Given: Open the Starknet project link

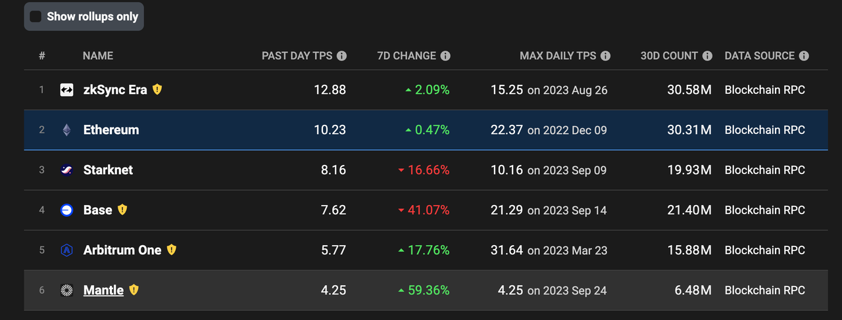Looking at the screenshot, I should tap(108, 170).
